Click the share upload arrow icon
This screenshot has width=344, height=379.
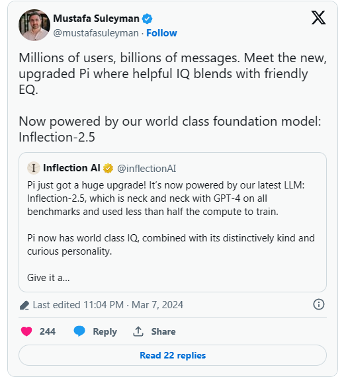pyautogui.click(x=138, y=331)
